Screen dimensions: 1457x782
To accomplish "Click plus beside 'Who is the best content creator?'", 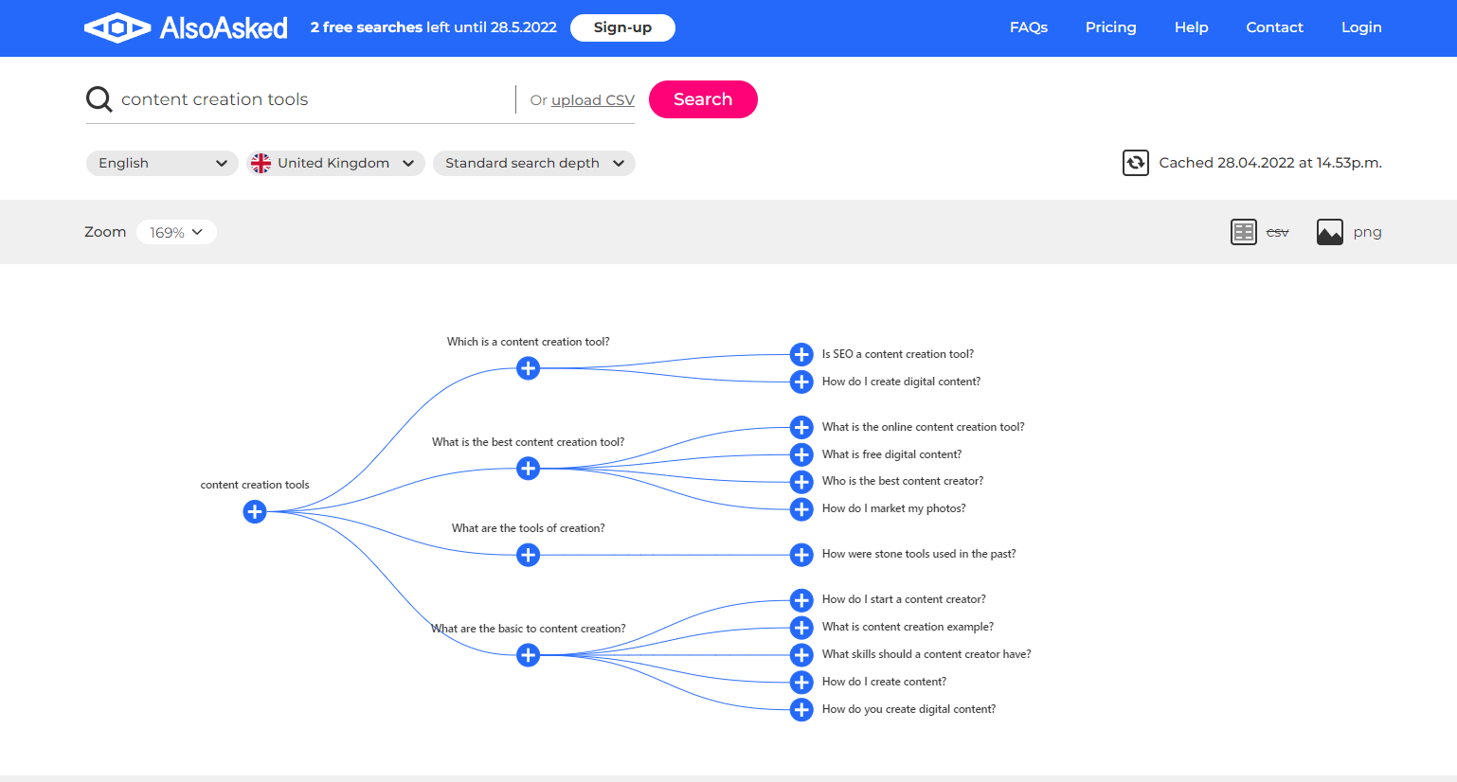I will (801, 482).
